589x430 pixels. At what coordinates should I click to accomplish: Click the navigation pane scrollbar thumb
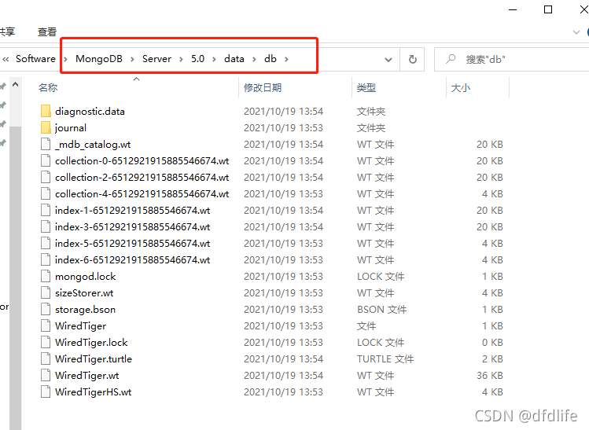click(15, 278)
